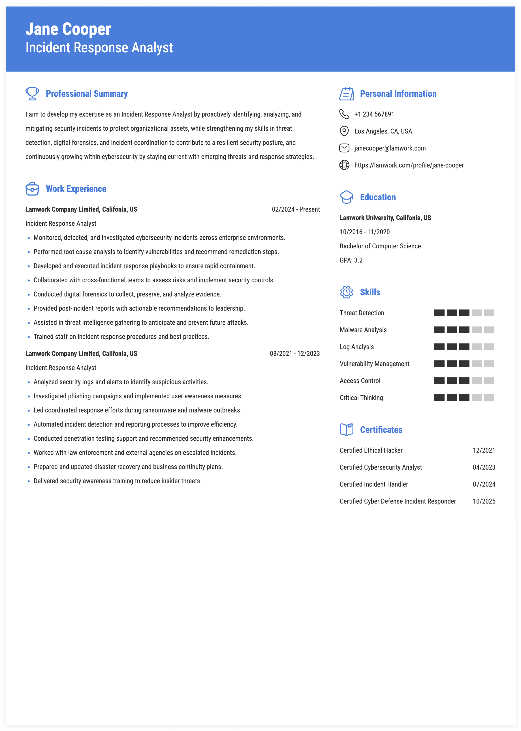Click the notepad icon beside Personal Information
The image size is (521, 731).
point(347,94)
